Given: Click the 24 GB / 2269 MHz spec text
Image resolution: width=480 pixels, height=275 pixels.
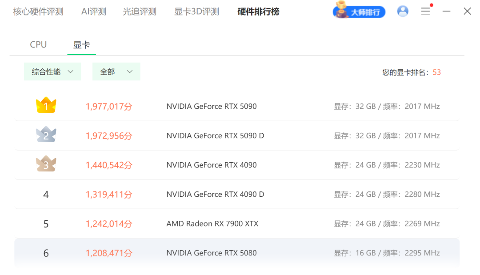Looking at the screenshot, I should (387, 224).
